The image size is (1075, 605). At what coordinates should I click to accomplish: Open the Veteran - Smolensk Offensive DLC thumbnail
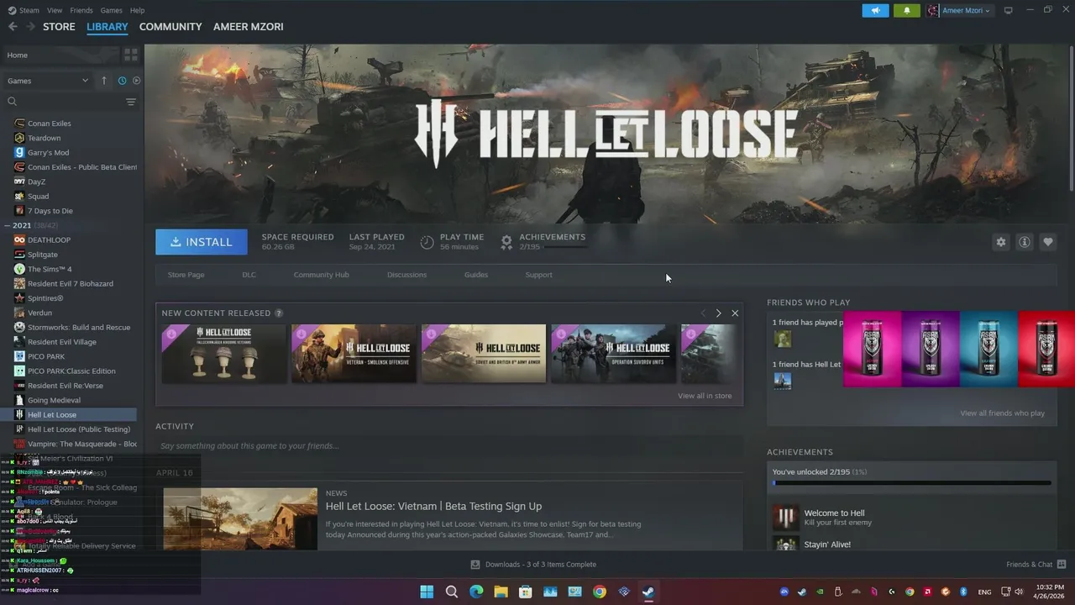[x=354, y=354]
